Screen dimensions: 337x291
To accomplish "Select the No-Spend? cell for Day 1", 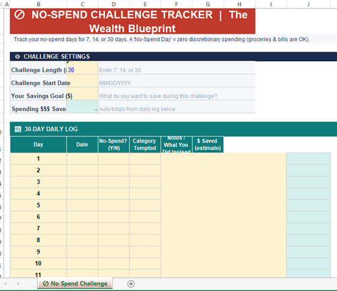I will [x=114, y=159].
